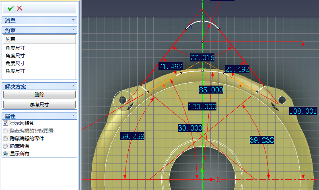Select the 隐藏编辑的智能图素 radio option
319x190 pixels.
tap(6, 131)
